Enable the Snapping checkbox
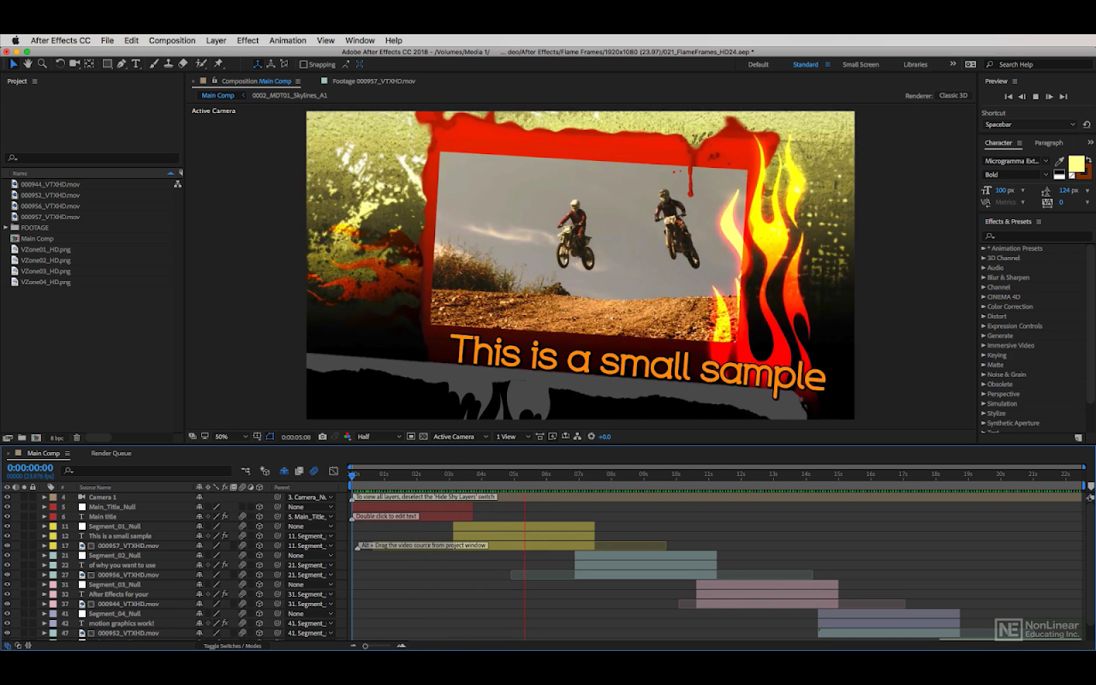The height and width of the screenshot is (685, 1096). (304, 64)
